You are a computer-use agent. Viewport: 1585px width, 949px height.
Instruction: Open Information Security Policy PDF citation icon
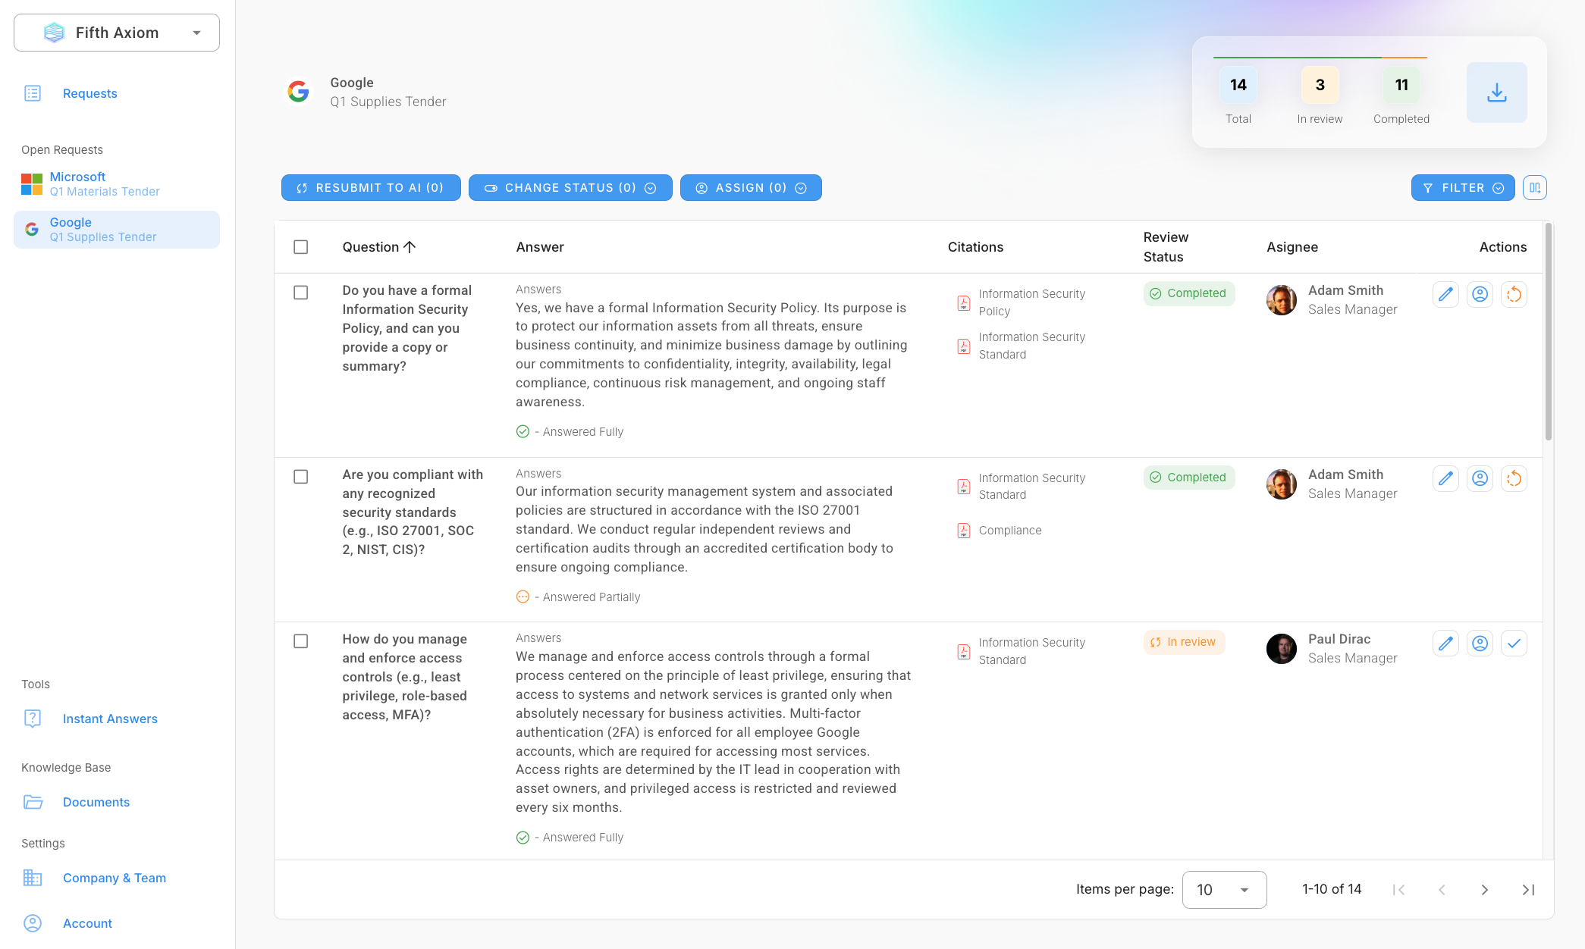click(963, 302)
